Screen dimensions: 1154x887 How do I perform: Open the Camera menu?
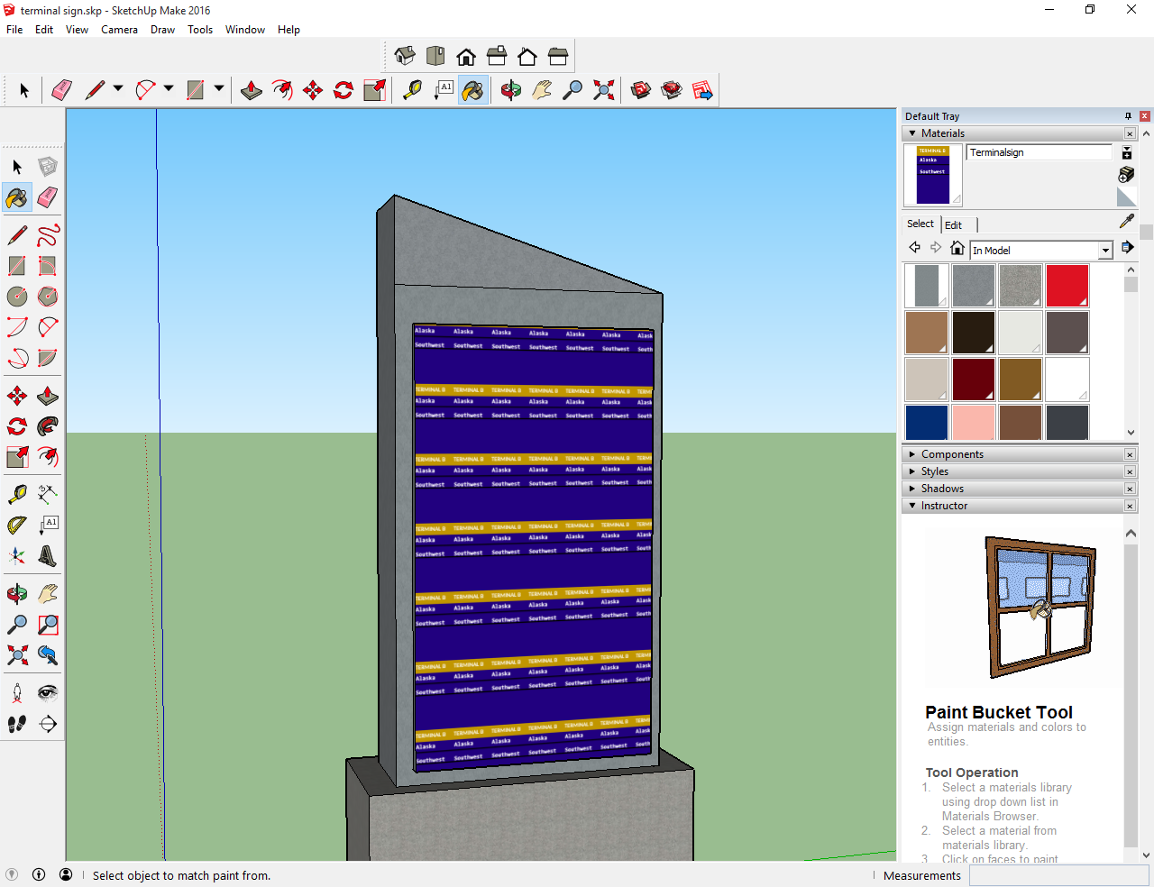click(119, 30)
